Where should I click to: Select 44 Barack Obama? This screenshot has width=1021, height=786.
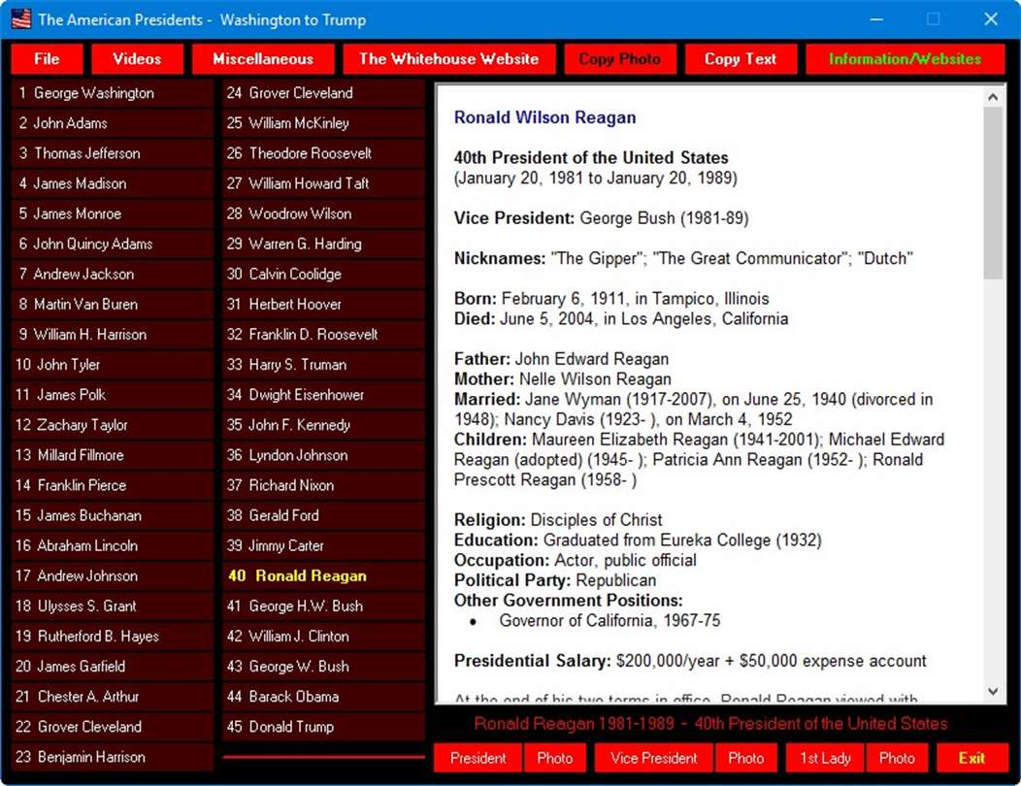tap(323, 697)
